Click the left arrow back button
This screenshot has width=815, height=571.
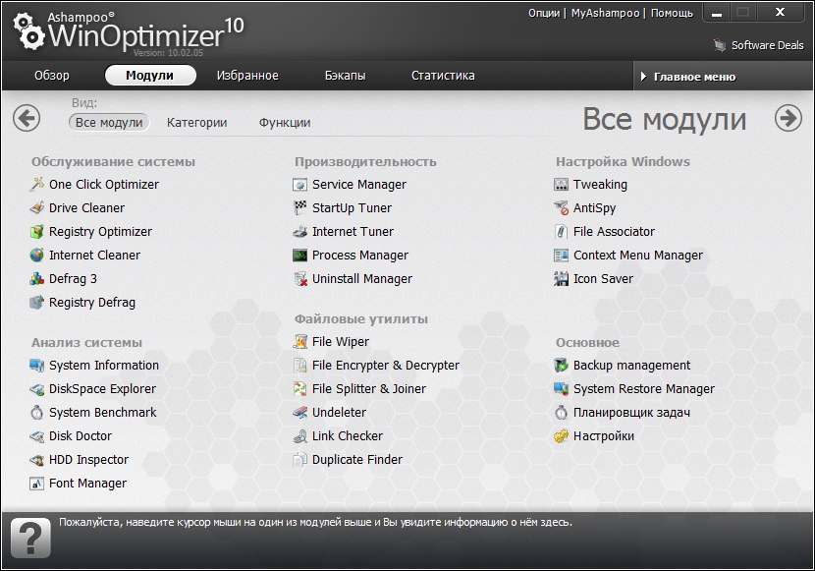27,118
